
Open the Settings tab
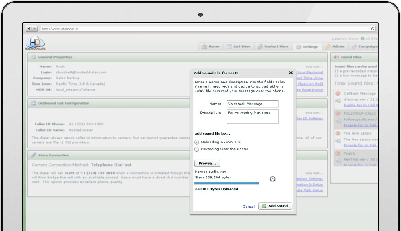pos(307,46)
